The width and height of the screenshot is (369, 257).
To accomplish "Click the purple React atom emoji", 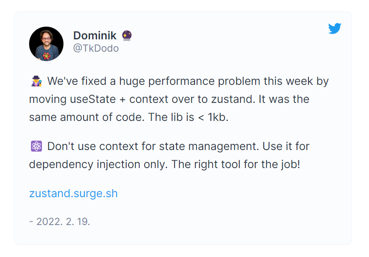I will coord(36,146).
